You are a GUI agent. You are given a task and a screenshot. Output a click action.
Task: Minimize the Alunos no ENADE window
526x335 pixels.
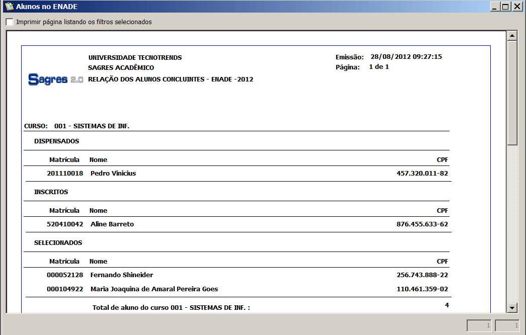(x=495, y=7)
